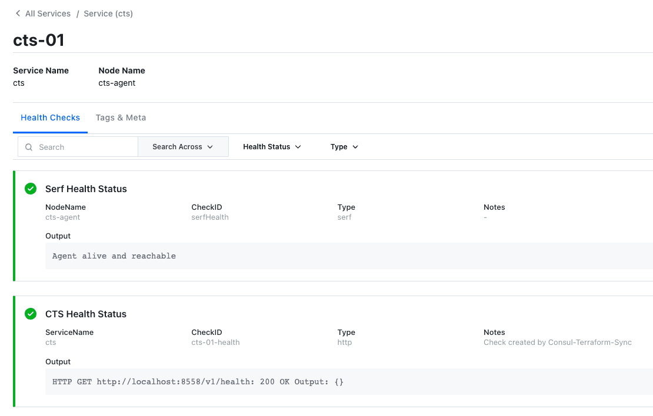Image resolution: width=653 pixels, height=416 pixels.
Task: Open the Search Across dropdown
Action: tap(182, 147)
